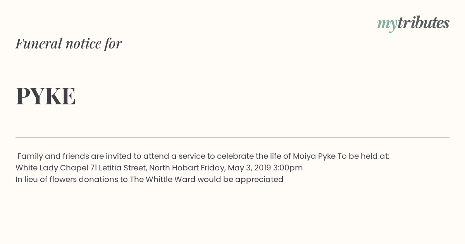Click the "To be held at:" text
This screenshot has height=244, width=465.
pos(363,156)
